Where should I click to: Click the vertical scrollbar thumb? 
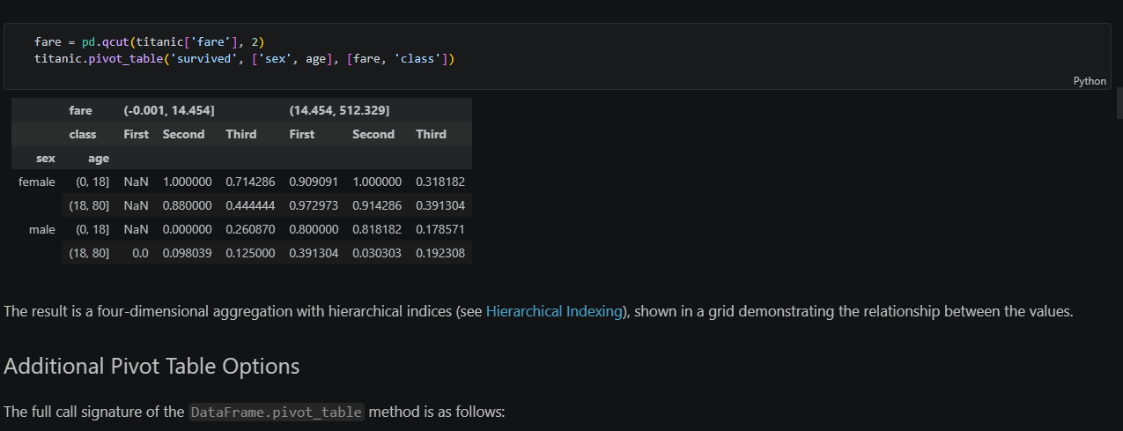pos(1119,103)
